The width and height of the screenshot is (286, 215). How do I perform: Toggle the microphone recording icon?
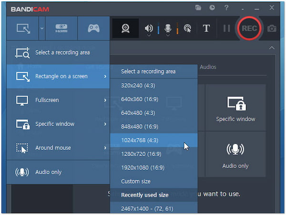click(x=168, y=29)
